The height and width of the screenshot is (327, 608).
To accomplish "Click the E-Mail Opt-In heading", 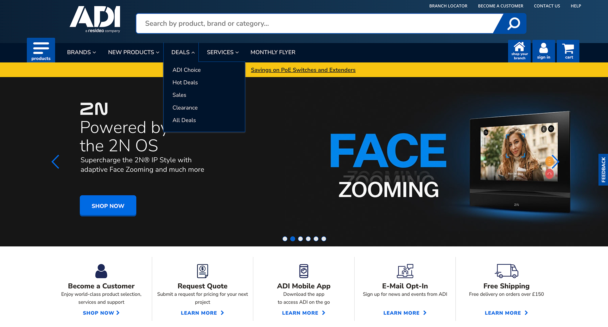I will click(x=405, y=286).
